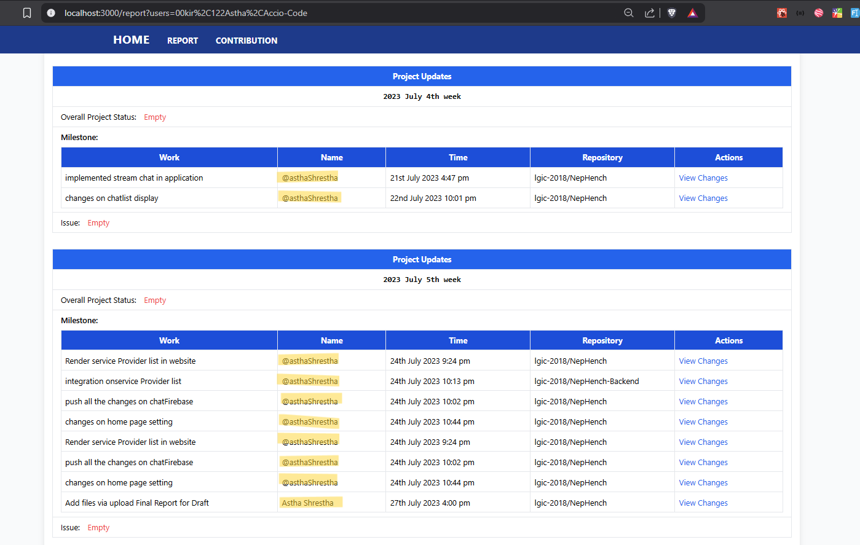Click the share page icon

[x=649, y=13]
